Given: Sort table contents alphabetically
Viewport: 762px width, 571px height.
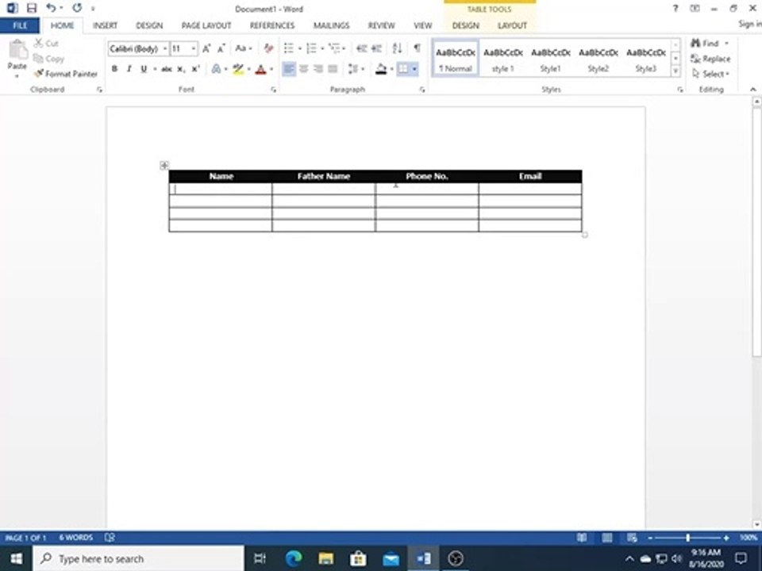Looking at the screenshot, I should pos(397,48).
